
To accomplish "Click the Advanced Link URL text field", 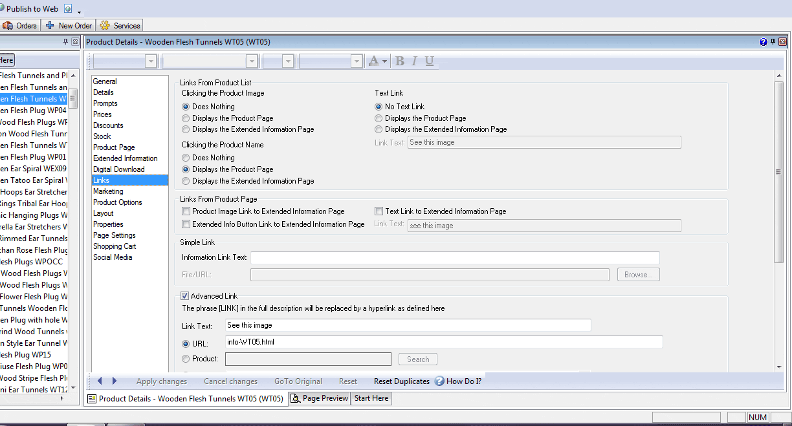I will [x=443, y=342].
